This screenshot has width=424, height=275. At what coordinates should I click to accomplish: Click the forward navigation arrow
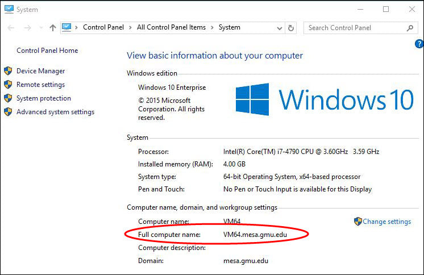[x=27, y=27]
